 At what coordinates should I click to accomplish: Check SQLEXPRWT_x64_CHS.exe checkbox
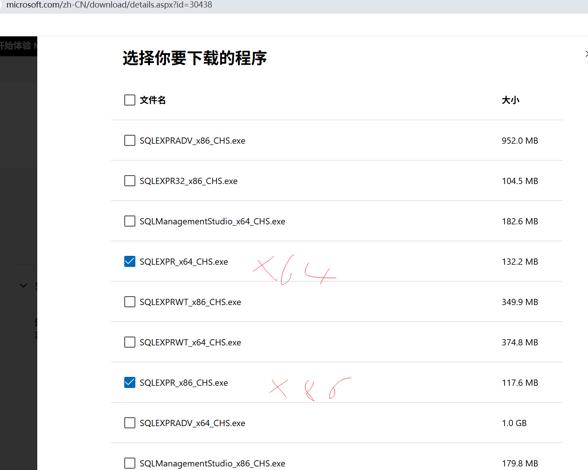(x=130, y=342)
